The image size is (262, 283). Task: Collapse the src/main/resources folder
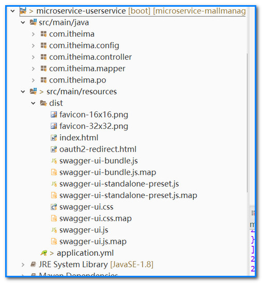(x=23, y=92)
